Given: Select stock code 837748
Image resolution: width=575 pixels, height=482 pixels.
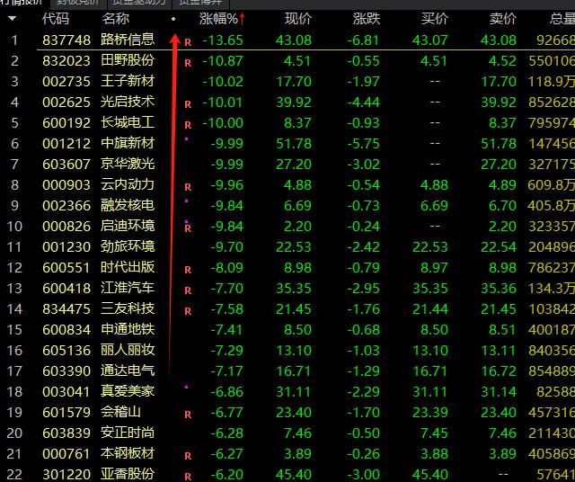Looking at the screenshot, I should [66, 40].
